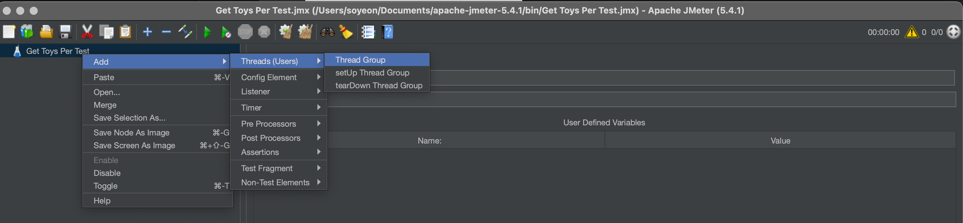
Task: Expand all nodes with plus icon
Action: pos(148,32)
